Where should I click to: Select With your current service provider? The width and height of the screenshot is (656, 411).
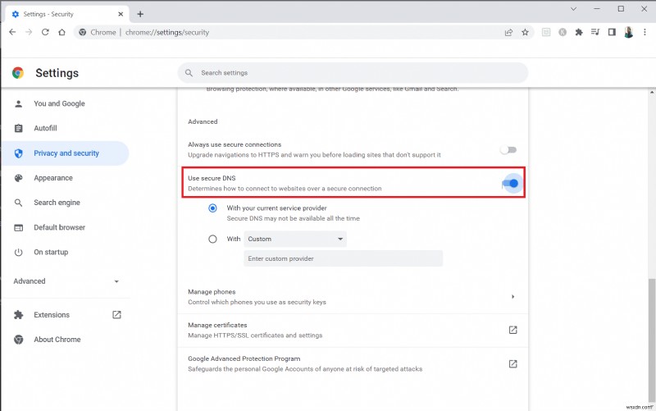(x=213, y=208)
